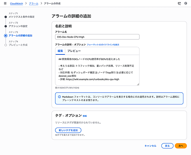Select step 1 メトリクスと条件の指定
This screenshot has height=155, width=191.
point(22,17)
